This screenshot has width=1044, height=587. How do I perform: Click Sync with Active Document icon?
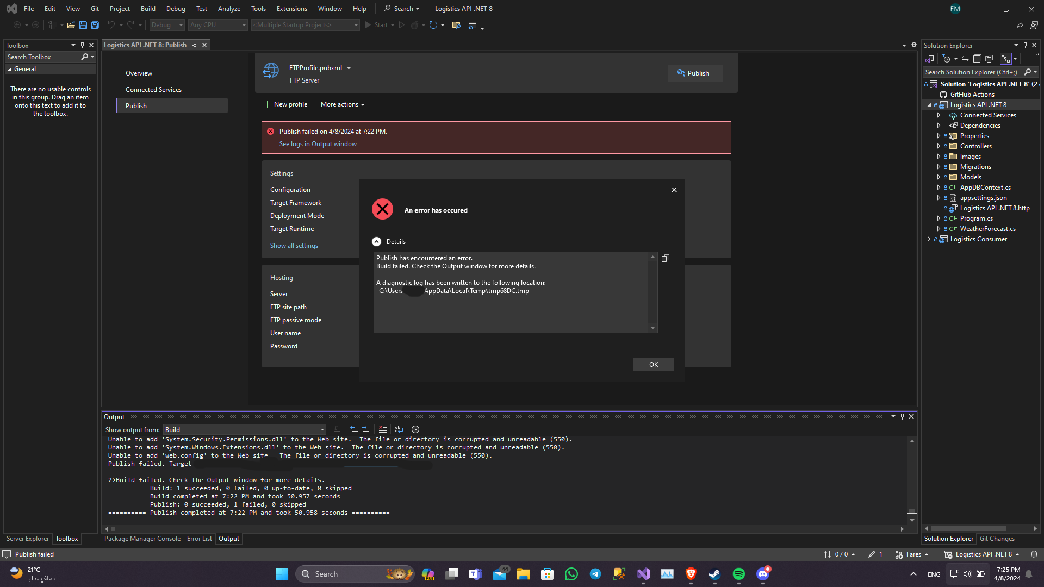coord(965,59)
